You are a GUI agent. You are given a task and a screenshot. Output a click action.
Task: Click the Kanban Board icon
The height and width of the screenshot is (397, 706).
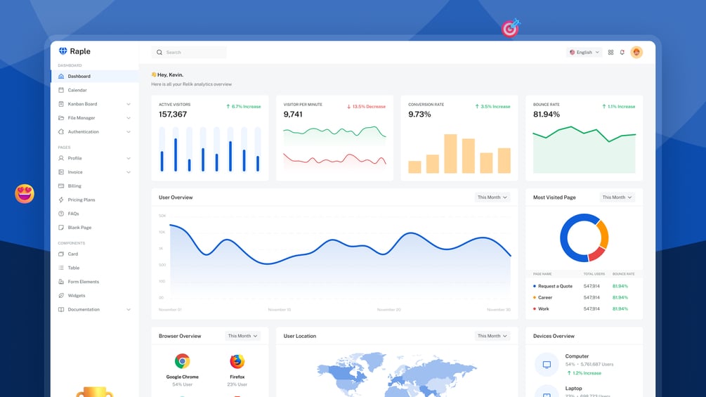tap(61, 104)
